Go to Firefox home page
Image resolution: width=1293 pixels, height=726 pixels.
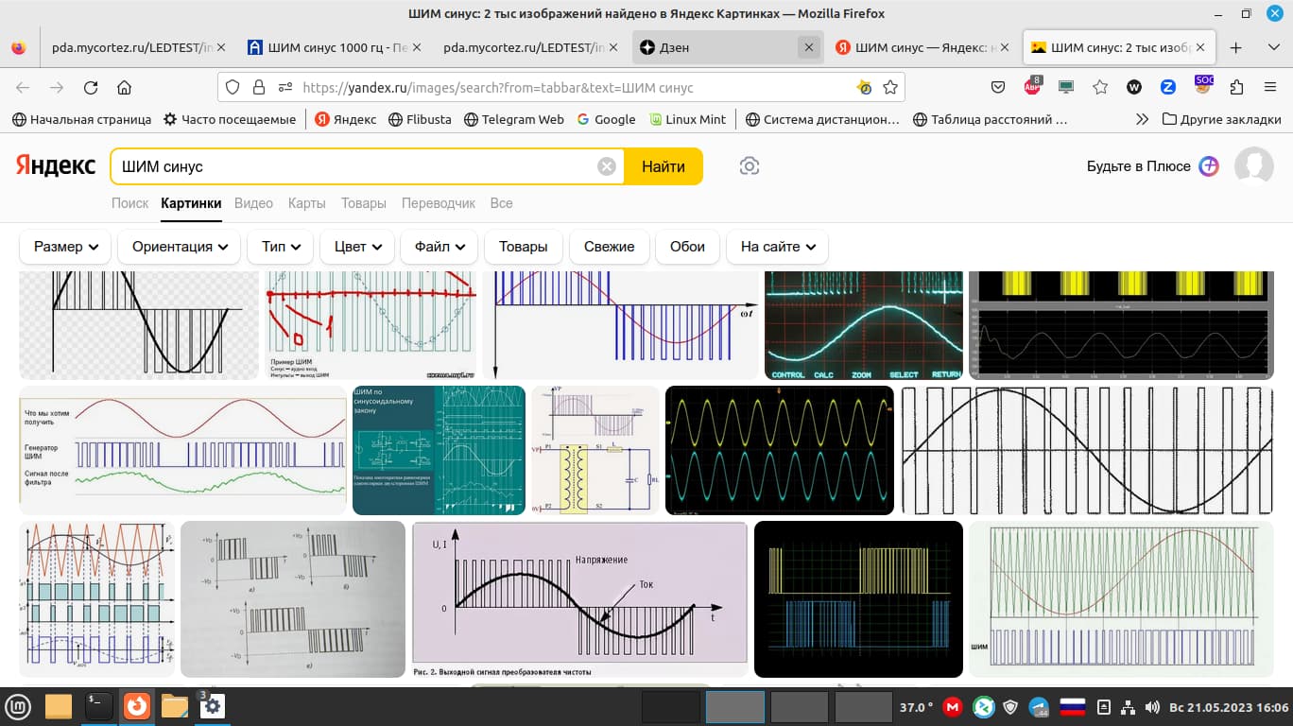click(x=124, y=87)
